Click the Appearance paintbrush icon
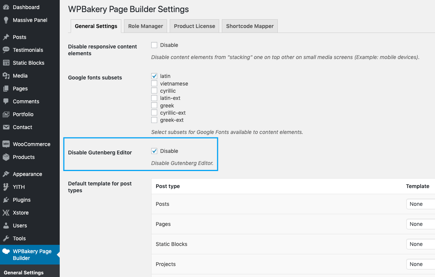Screen dimensions: 435x277 6,174
